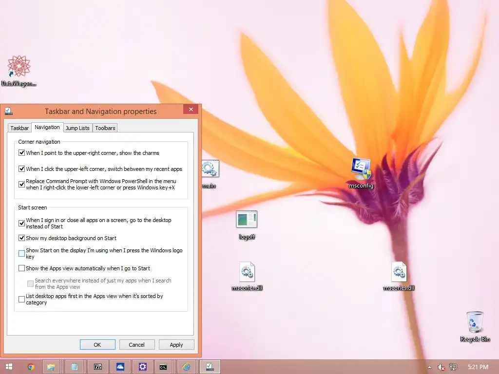Click Apply to save settings
This screenshot has width=499, height=374.
tap(176, 345)
